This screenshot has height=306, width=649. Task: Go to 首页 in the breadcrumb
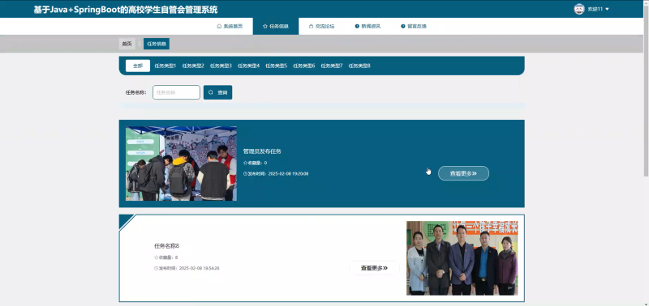click(x=127, y=44)
